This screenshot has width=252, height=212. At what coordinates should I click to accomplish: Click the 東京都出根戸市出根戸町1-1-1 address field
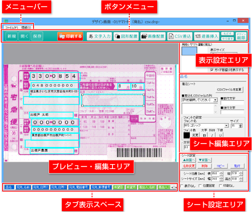pos(55,136)
